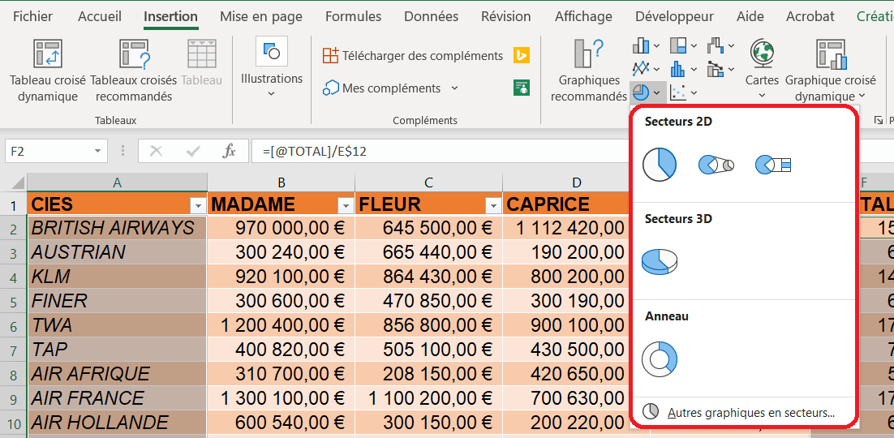This screenshot has height=438, width=894.
Task: Select column C header
Action: pos(429,182)
